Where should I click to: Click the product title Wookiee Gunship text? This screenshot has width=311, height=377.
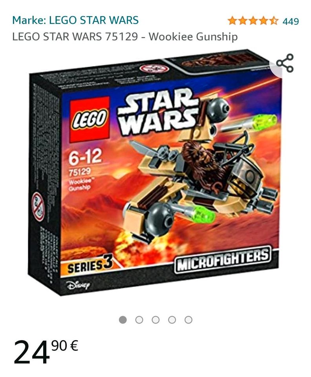[193, 37]
